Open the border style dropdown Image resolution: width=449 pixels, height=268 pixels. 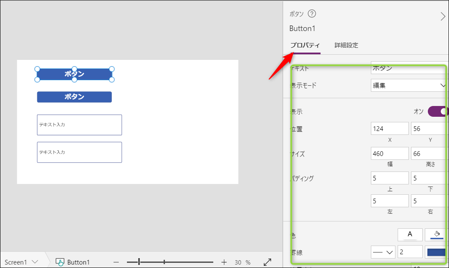coord(383,252)
